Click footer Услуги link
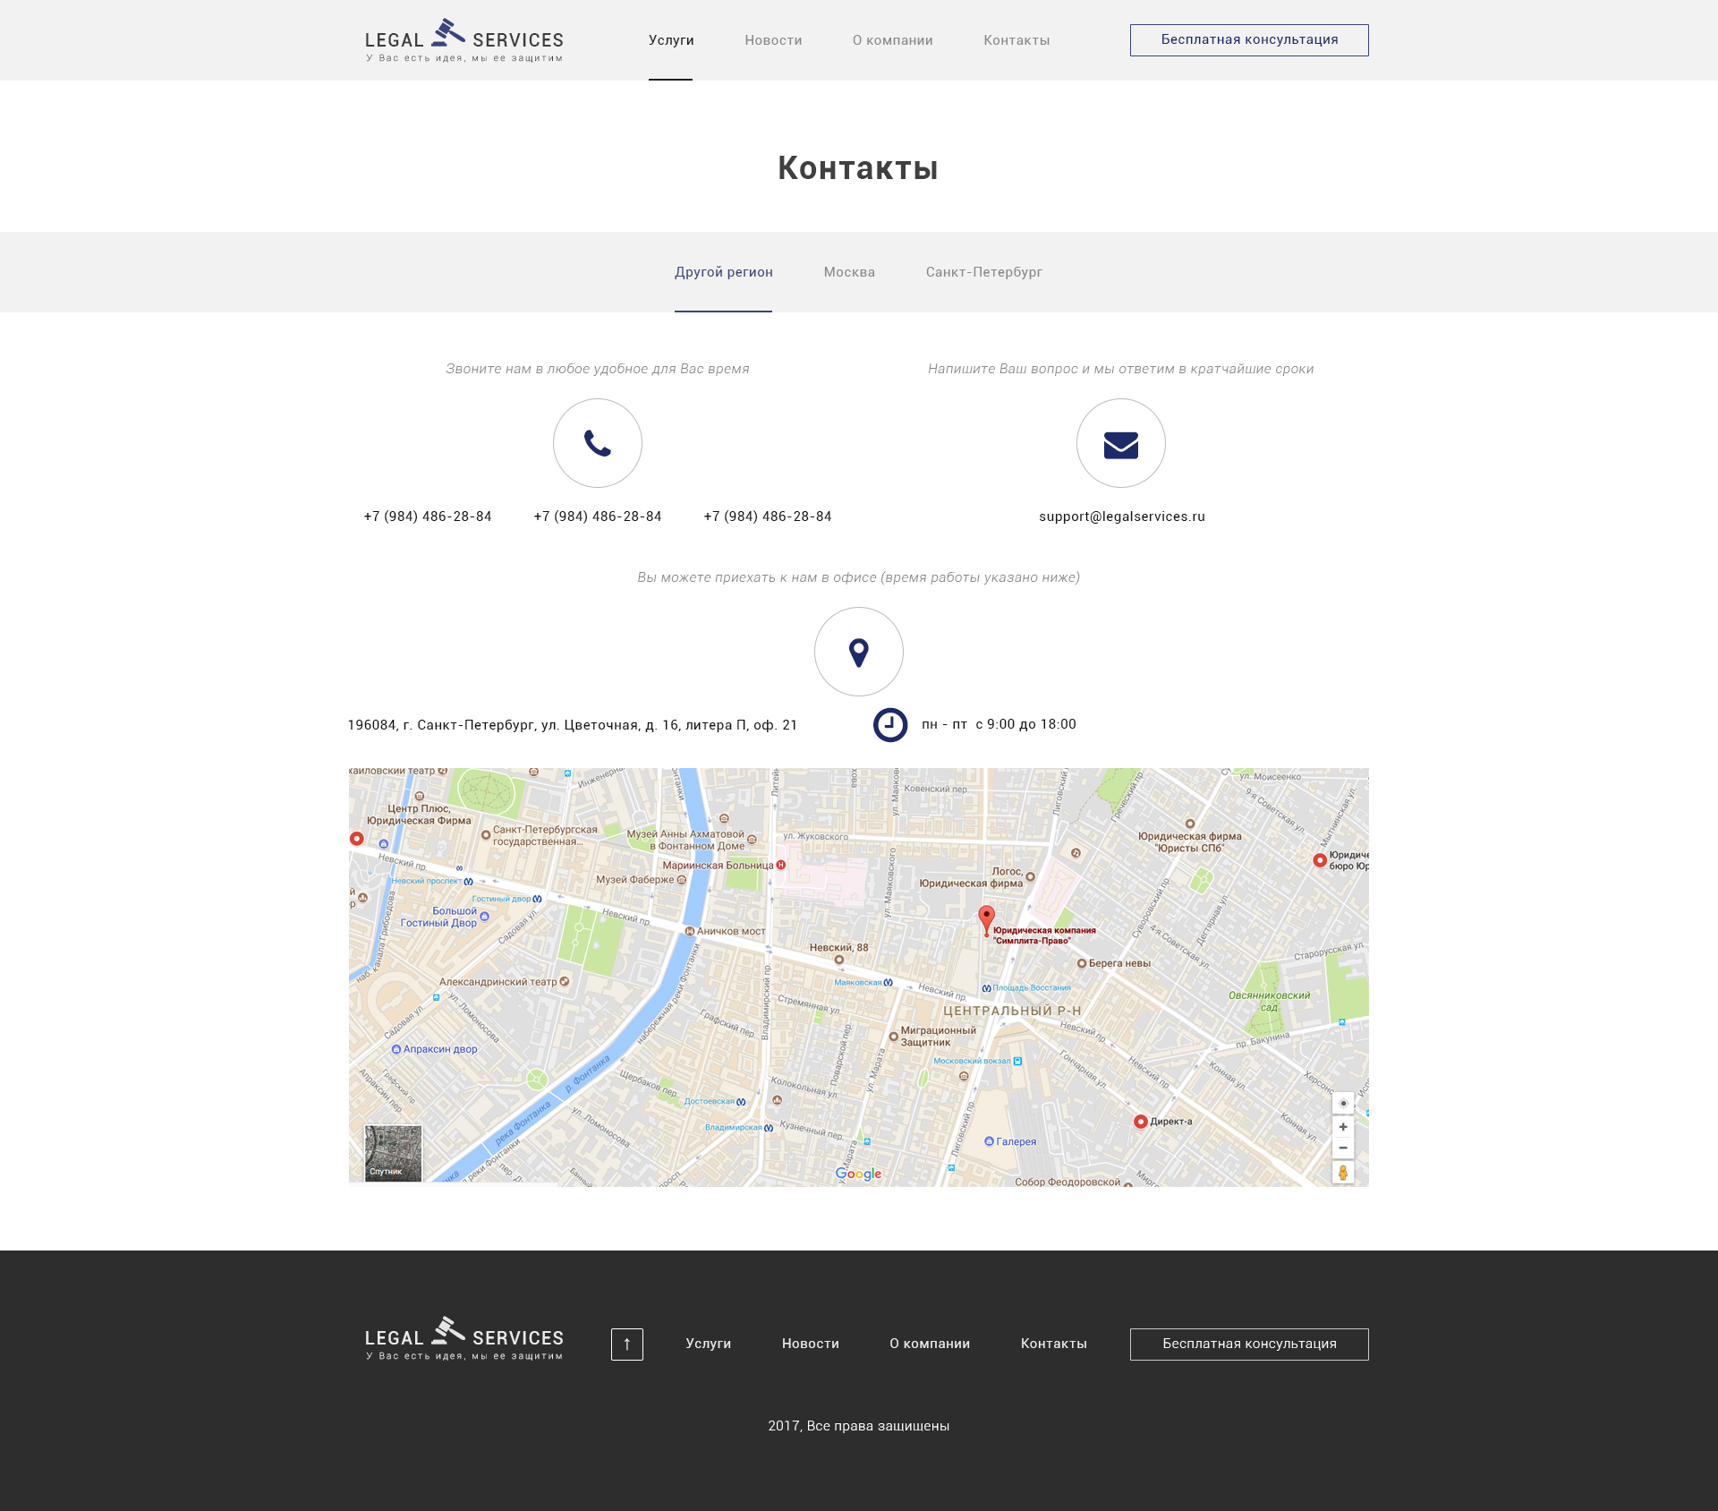 tap(709, 1344)
